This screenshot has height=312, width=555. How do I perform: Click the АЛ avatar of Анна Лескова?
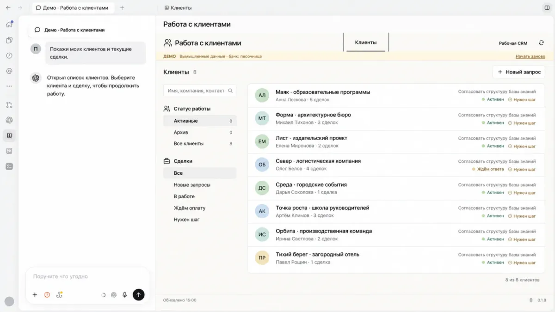pos(262,95)
